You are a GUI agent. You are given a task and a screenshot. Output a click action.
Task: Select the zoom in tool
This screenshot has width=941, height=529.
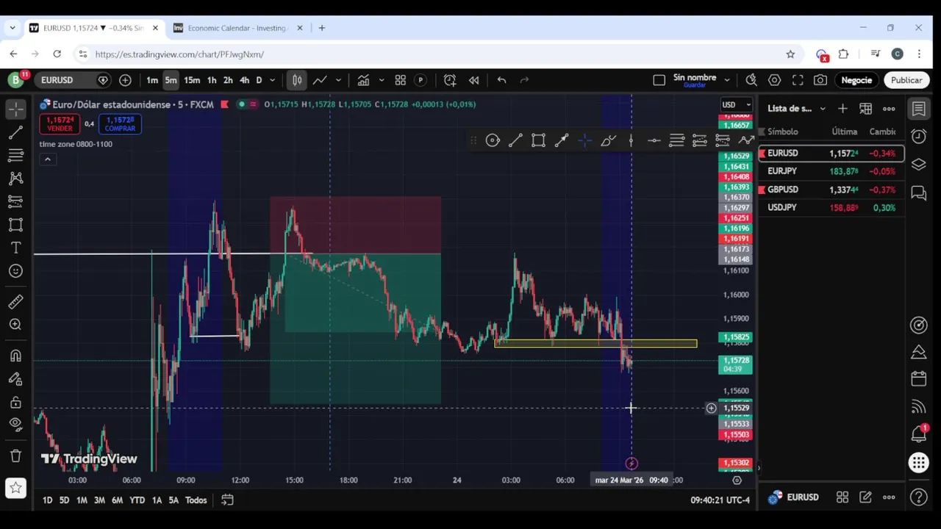coord(15,325)
